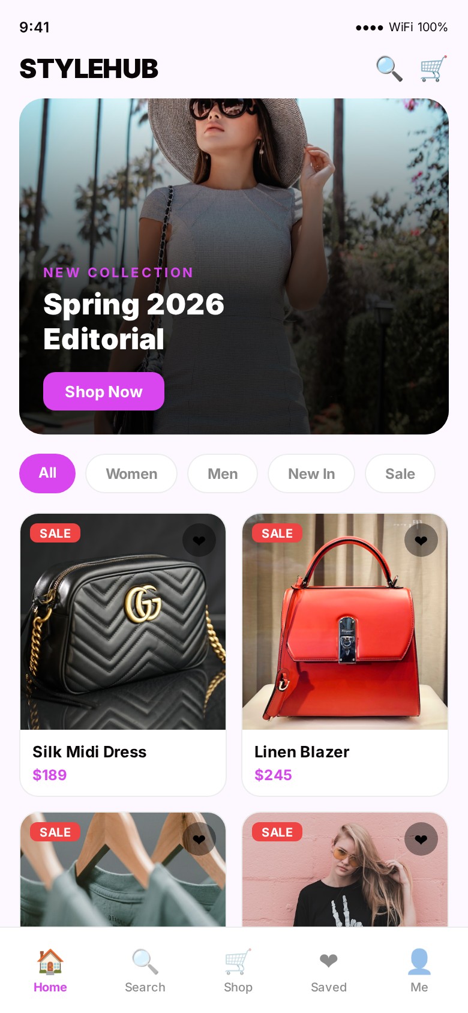Viewport: 468px width, 1013px height.
Task: Select the All category filter chip
Action: click(x=47, y=473)
